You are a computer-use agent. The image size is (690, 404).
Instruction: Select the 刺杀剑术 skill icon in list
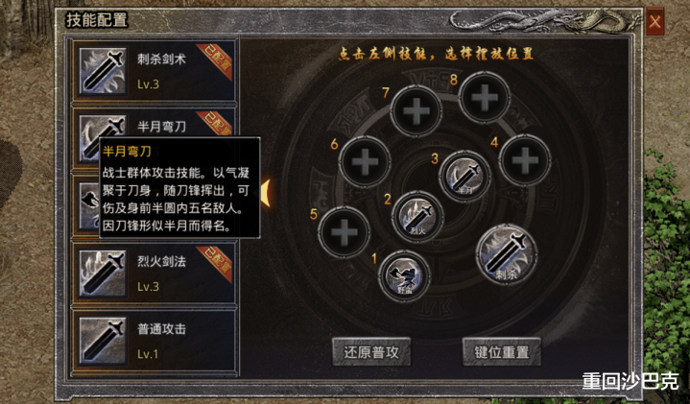tap(103, 72)
